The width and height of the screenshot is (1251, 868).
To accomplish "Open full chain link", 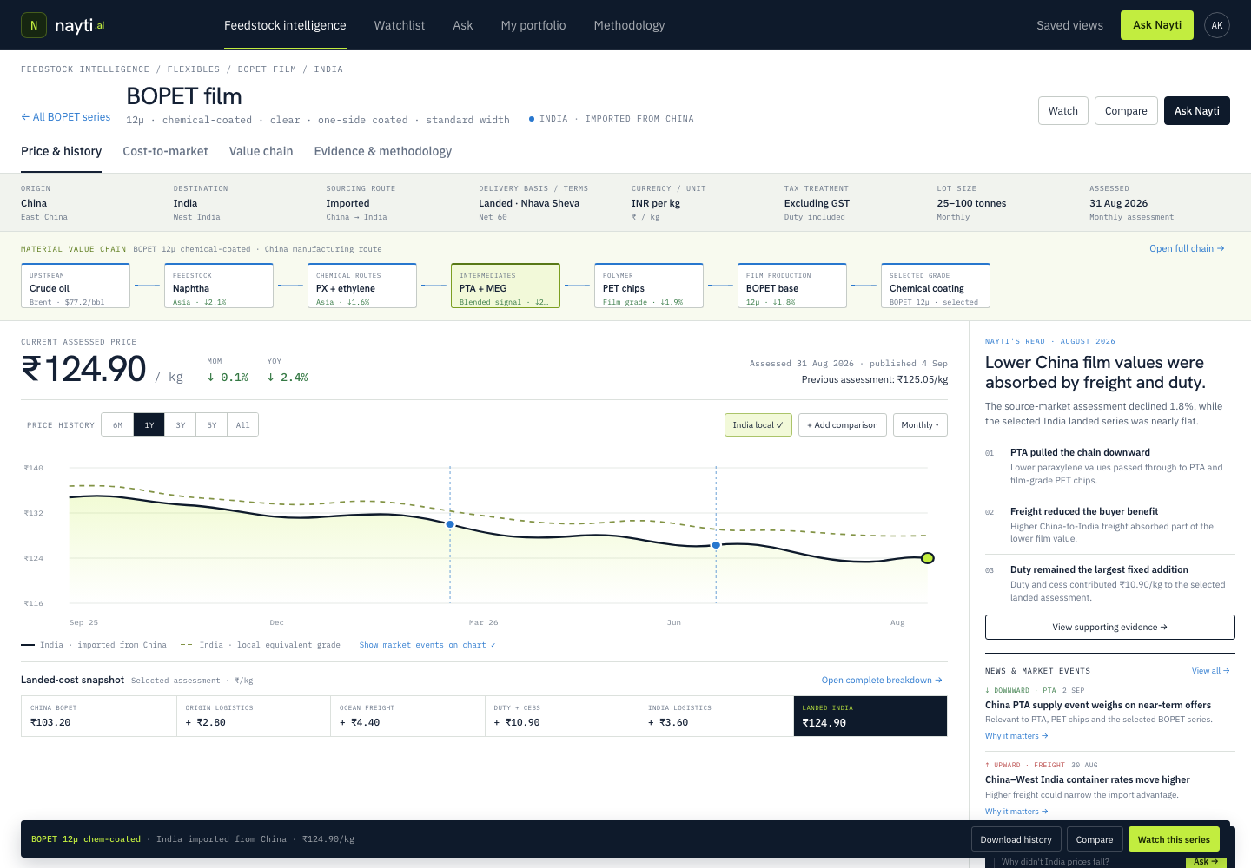I will click(x=1187, y=248).
